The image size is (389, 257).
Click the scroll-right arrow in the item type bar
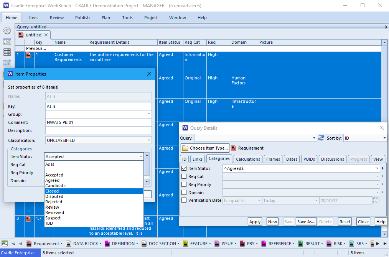tap(378, 244)
